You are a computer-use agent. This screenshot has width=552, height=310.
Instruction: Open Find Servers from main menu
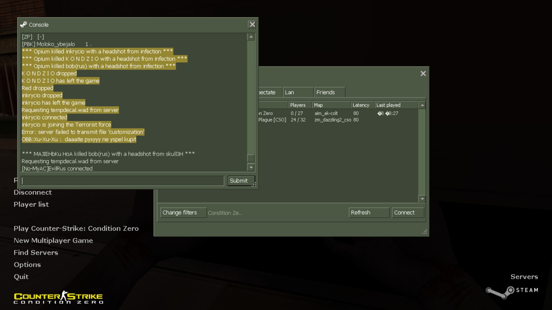click(x=36, y=252)
